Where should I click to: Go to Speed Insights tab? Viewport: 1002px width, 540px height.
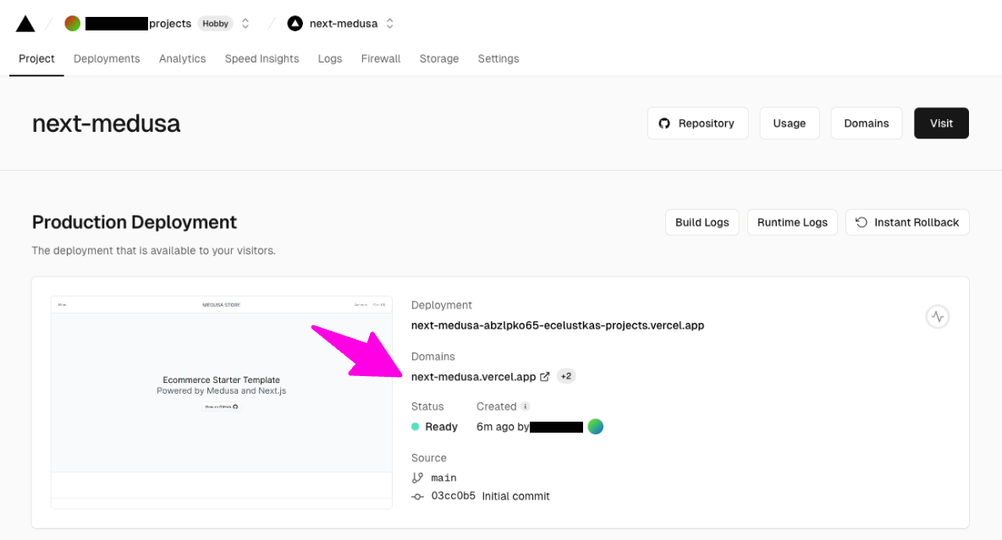pyautogui.click(x=262, y=58)
